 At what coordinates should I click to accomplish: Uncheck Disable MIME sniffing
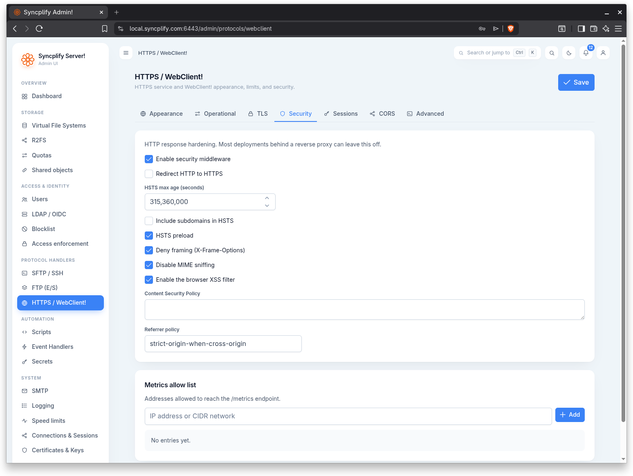click(149, 265)
